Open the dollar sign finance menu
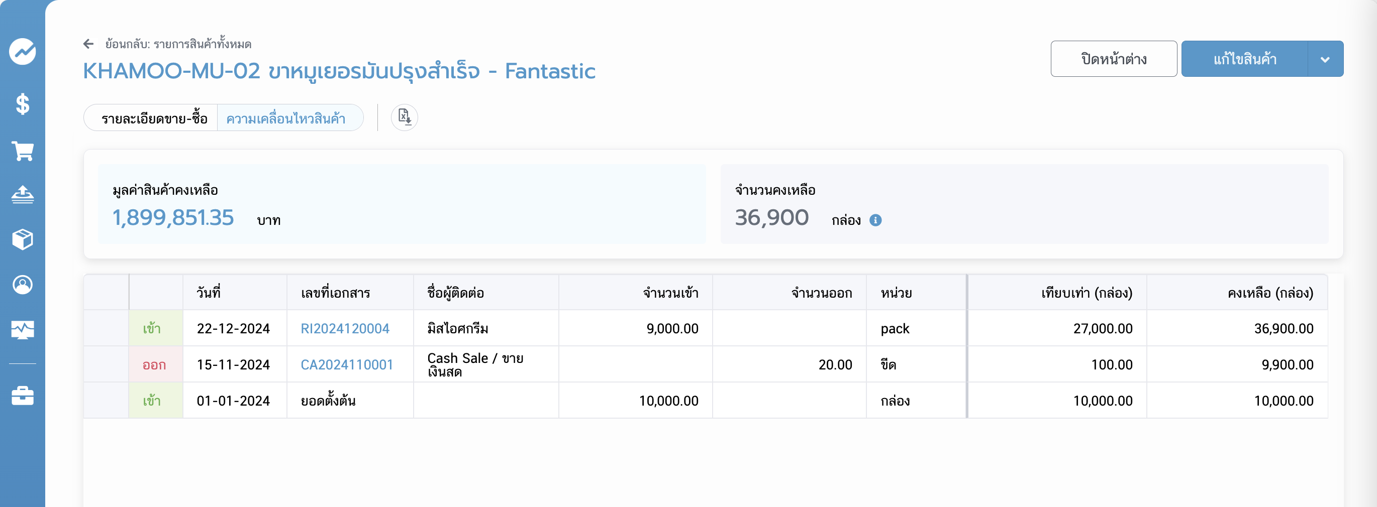The image size is (1377, 507). pyautogui.click(x=23, y=103)
